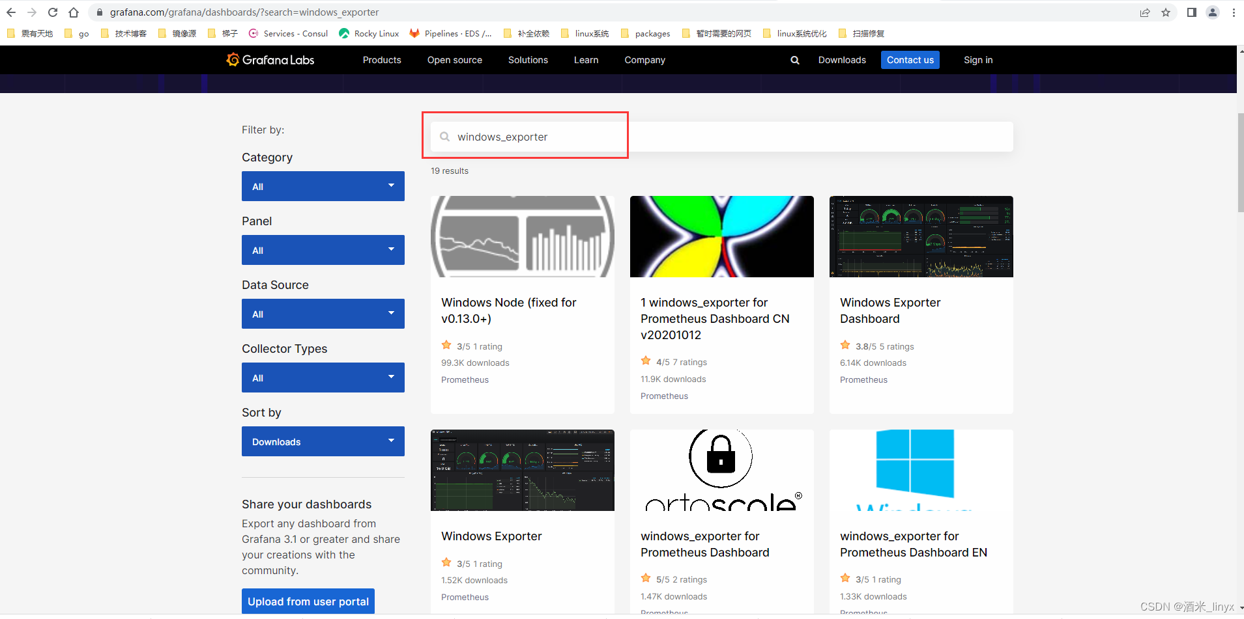
Task: Click '99.3K downloads' text
Action: point(475,363)
